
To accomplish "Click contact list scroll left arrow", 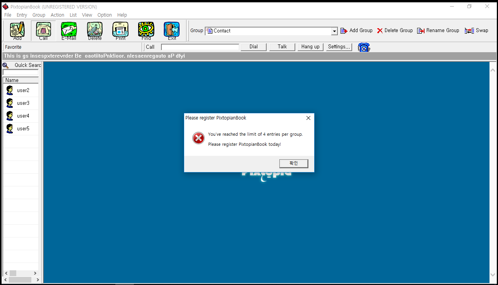I will pos(6,273).
